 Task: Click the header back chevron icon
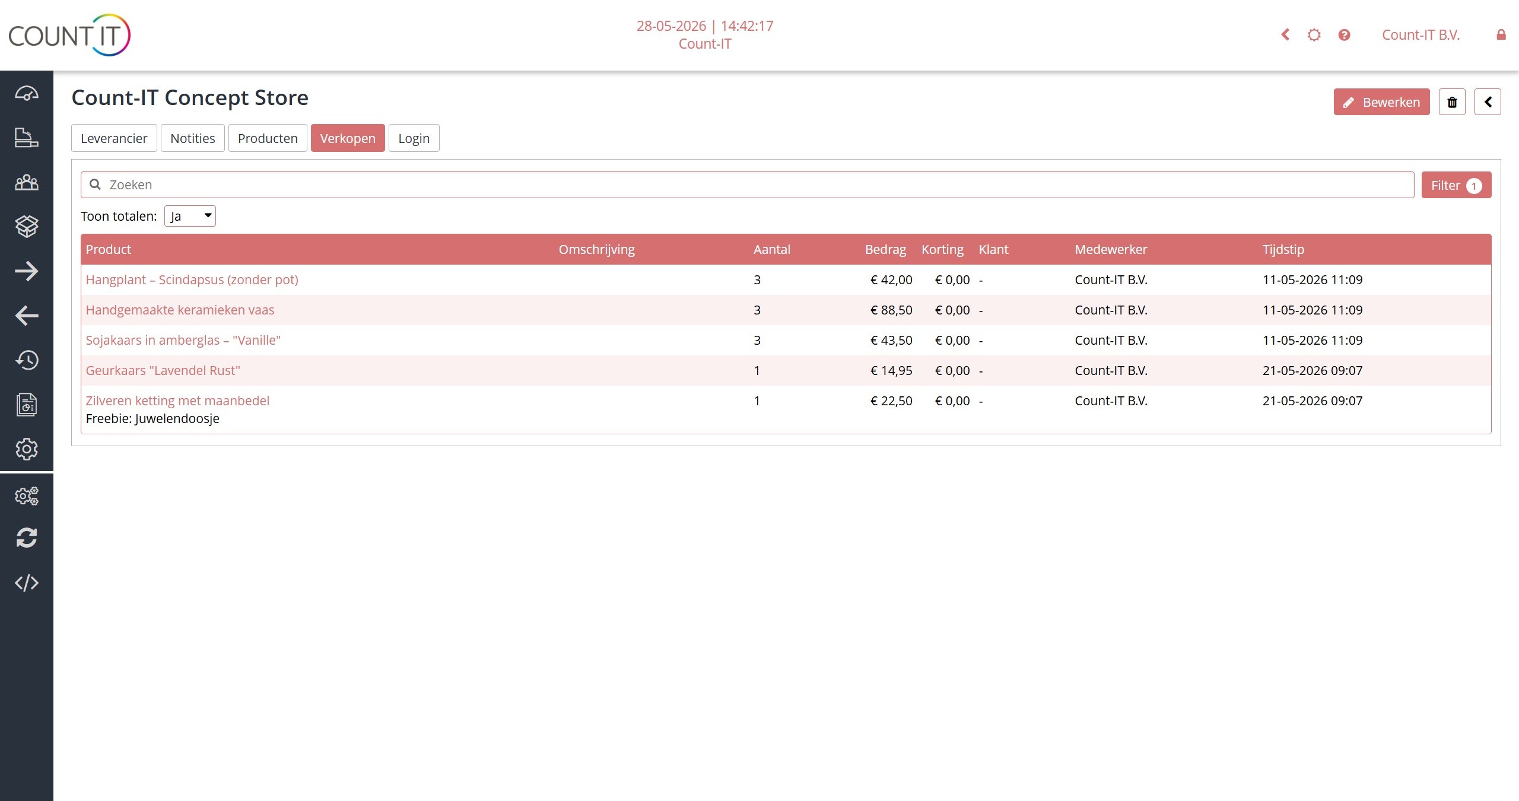click(x=1285, y=35)
